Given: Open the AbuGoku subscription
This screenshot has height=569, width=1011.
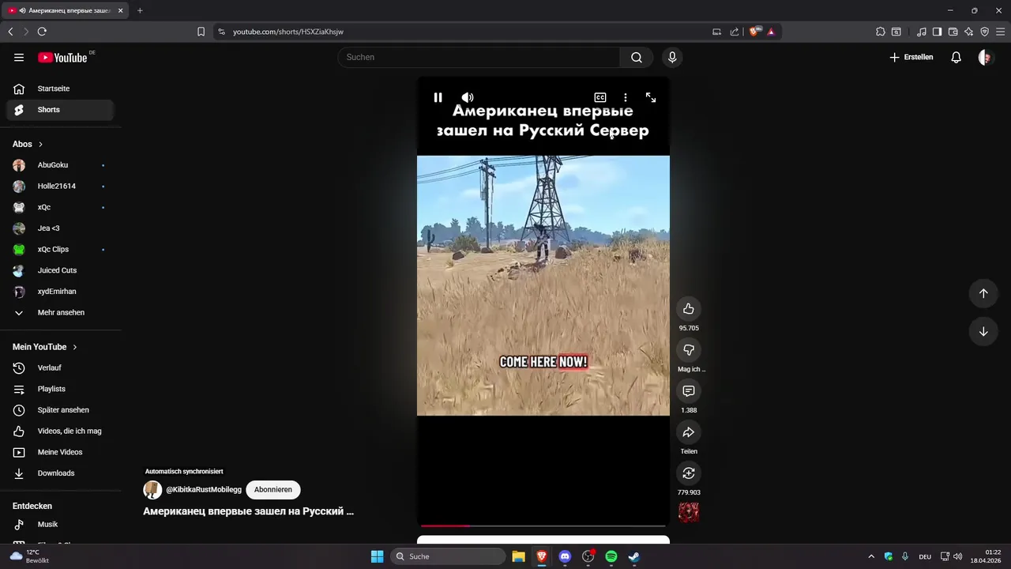Looking at the screenshot, I should (x=60, y=165).
